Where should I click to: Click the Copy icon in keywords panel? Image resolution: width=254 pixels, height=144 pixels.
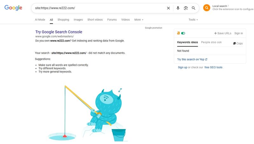[x=234, y=43]
